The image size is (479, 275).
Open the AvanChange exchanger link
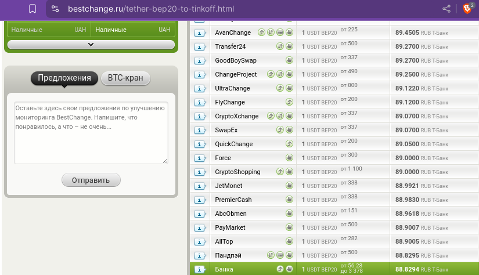pos(233,32)
